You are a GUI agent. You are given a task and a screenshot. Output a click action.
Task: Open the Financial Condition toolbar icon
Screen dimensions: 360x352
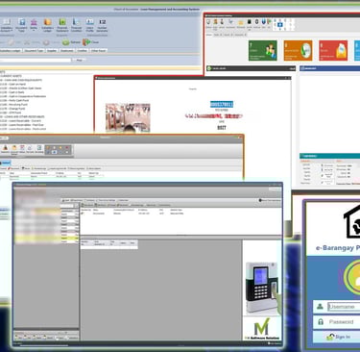(x=76, y=25)
